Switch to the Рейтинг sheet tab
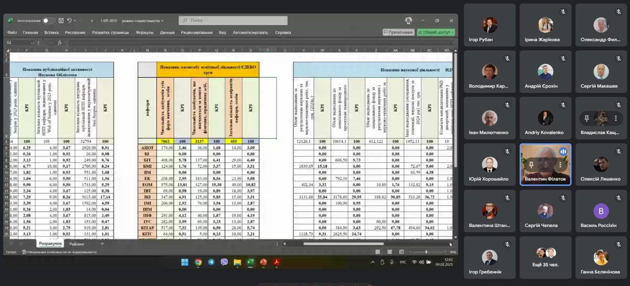The height and width of the screenshot is (286, 630). click(77, 244)
